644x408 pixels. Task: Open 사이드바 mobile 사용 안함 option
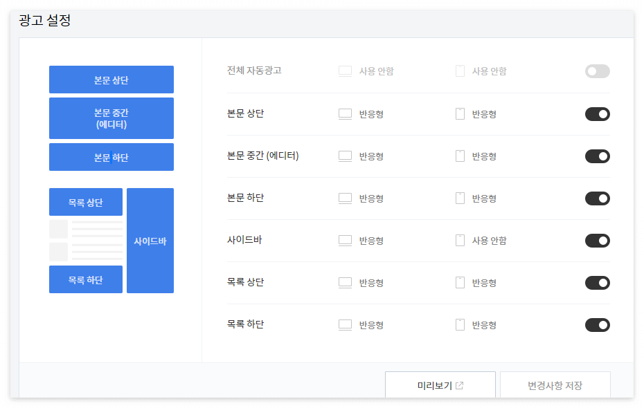(x=489, y=241)
